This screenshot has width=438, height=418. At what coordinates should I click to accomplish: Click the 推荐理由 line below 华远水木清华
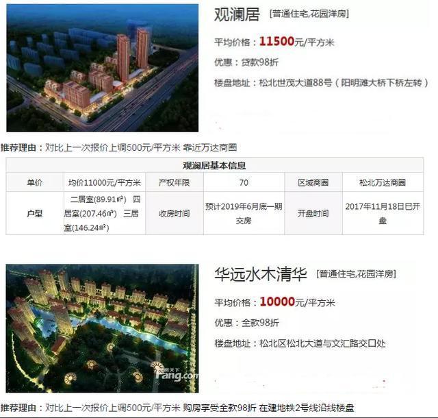pos(177,408)
